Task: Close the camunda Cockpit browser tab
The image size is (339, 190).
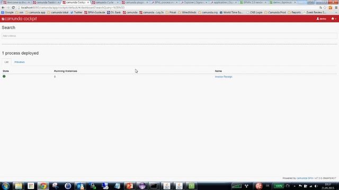Action: (88, 2)
